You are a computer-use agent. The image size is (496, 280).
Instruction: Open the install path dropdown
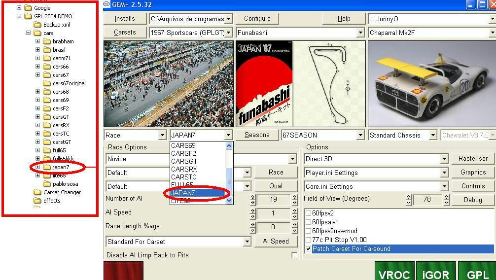[x=229, y=19]
